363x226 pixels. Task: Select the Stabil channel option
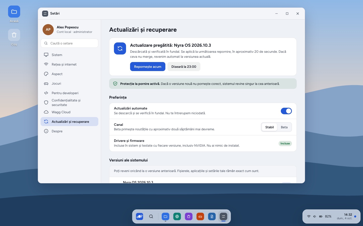(x=269, y=127)
